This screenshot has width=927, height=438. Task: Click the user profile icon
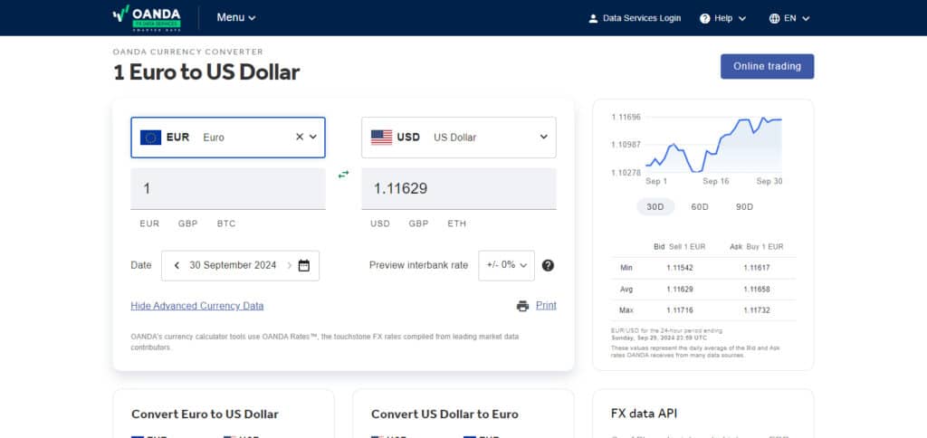[x=594, y=18]
